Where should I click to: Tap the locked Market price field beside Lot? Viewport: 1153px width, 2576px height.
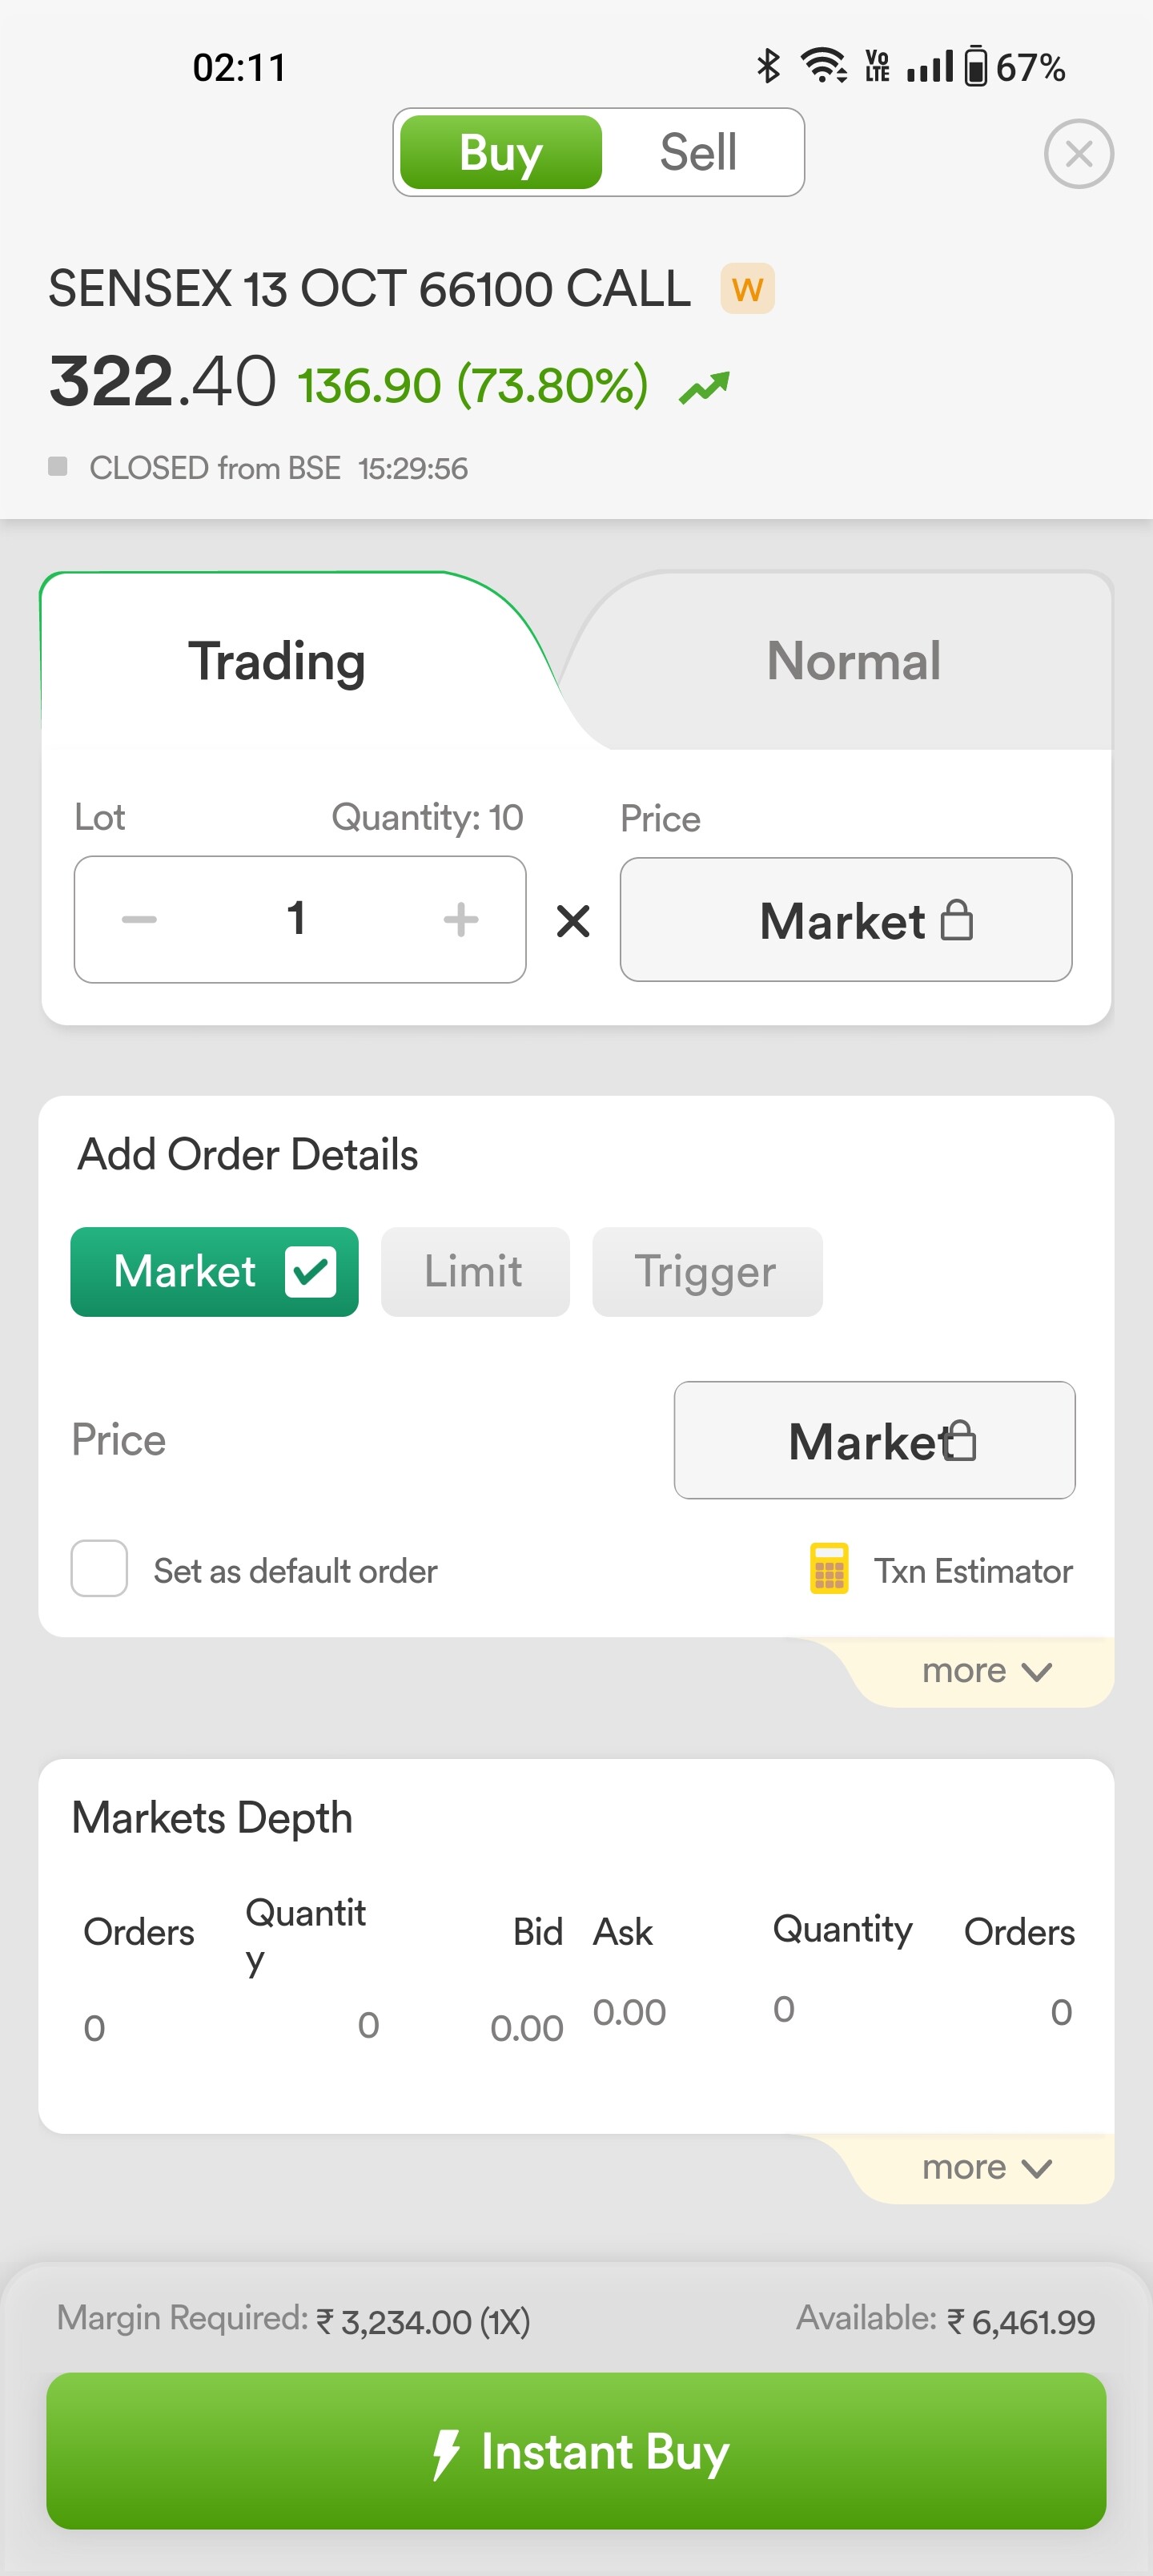[845, 920]
